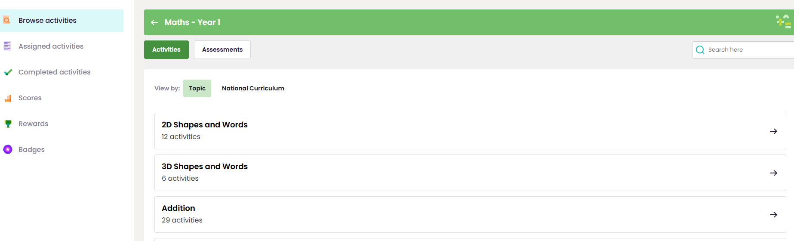The image size is (794, 241).
Task: Open the Addition topic title
Action: click(178, 208)
